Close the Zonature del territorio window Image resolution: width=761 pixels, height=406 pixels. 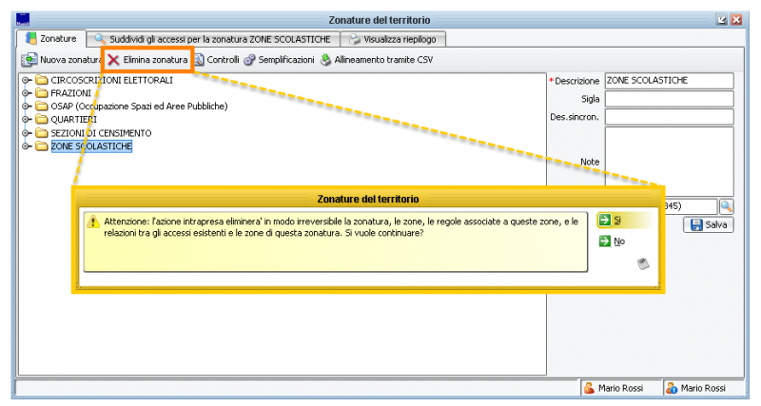tap(736, 20)
